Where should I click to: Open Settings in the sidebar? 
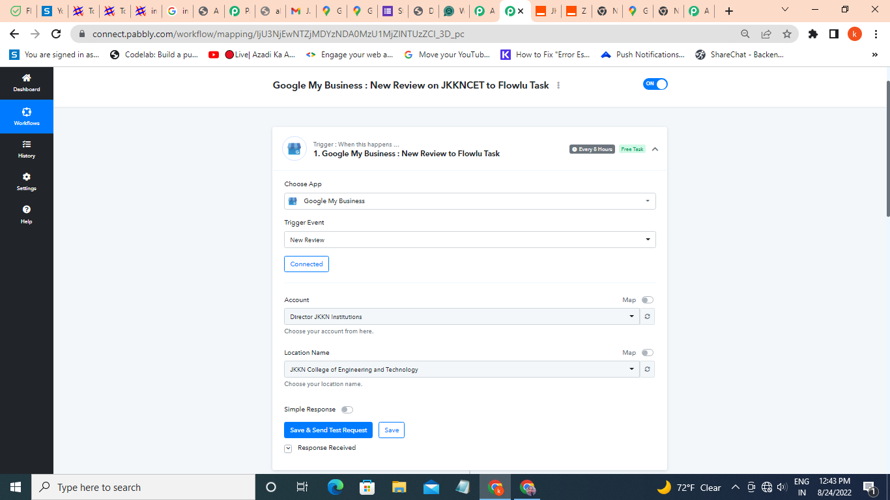(27, 182)
